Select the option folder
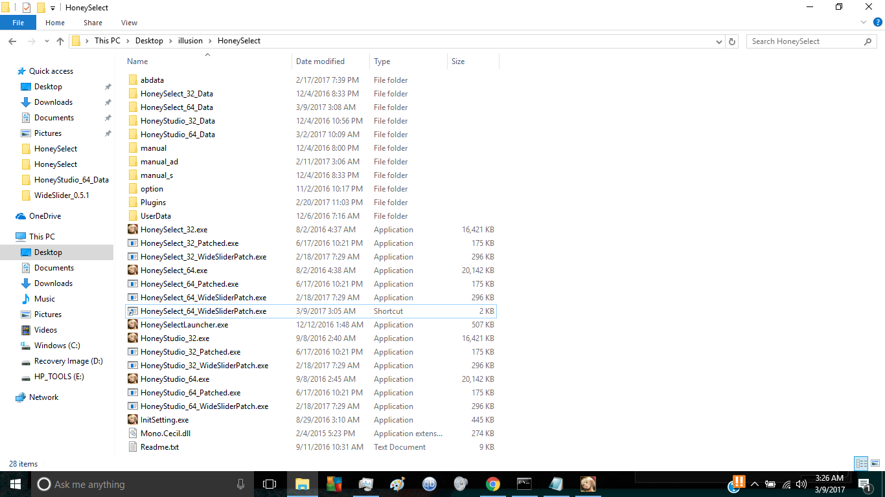 coord(152,189)
